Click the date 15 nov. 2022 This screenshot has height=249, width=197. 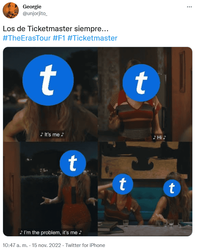click(x=46, y=245)
